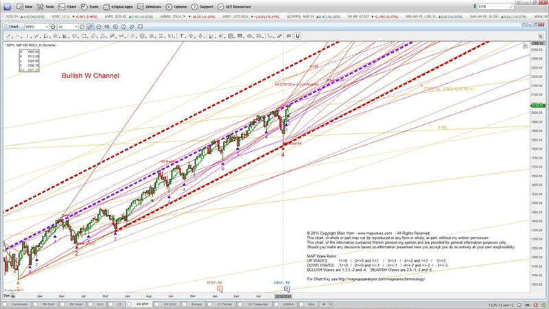
Task: Select the rectangle drawing tool
Action: click(x=84, y=36)
